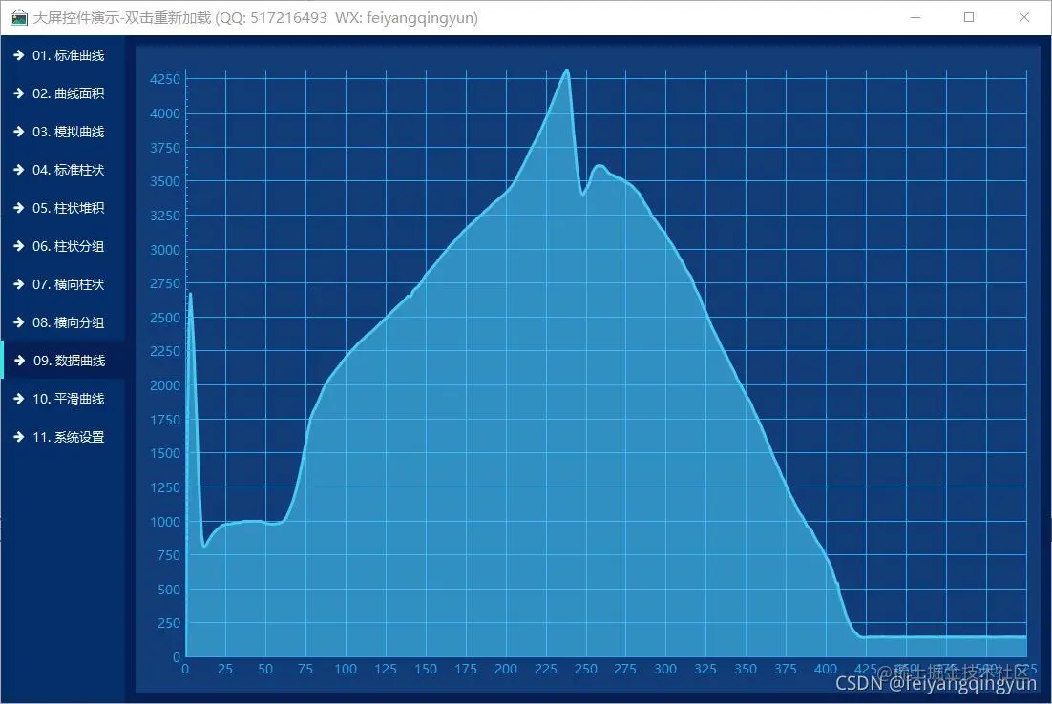Maximize the 大屏控件演示 window
Screen dimensions: 1052x704
coord(969,17)
